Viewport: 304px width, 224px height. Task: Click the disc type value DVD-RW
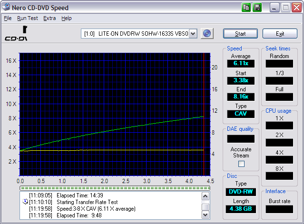tap(241, 192)
